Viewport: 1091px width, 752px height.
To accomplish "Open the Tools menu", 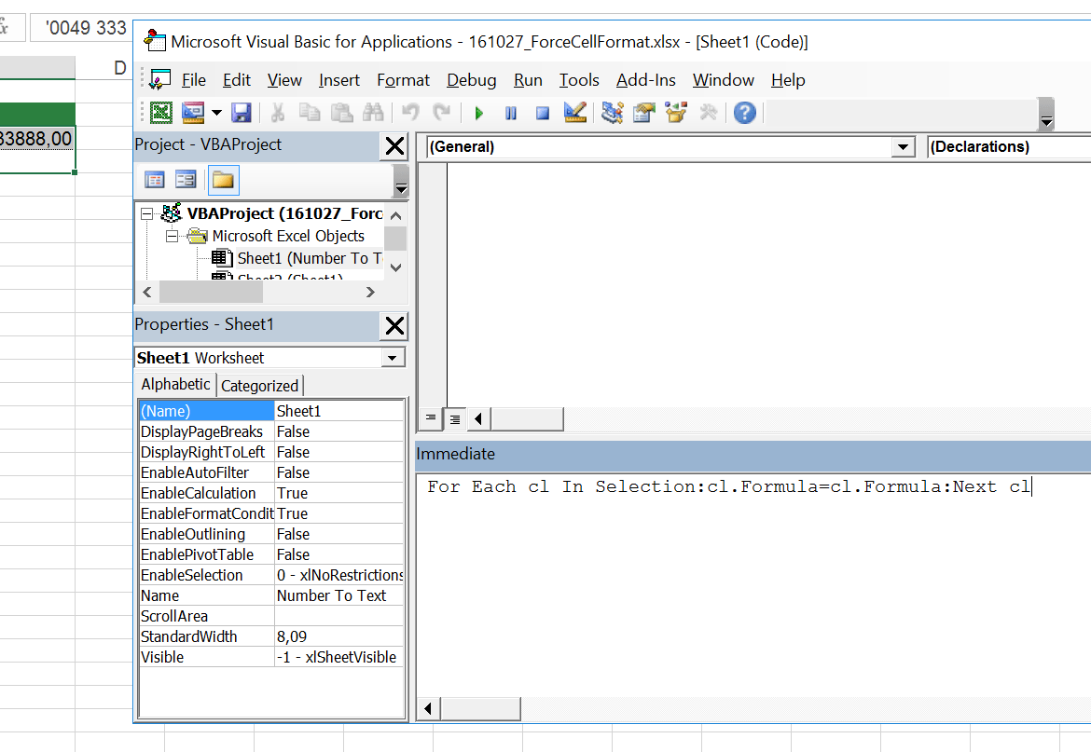I will (x=579, y=81).
